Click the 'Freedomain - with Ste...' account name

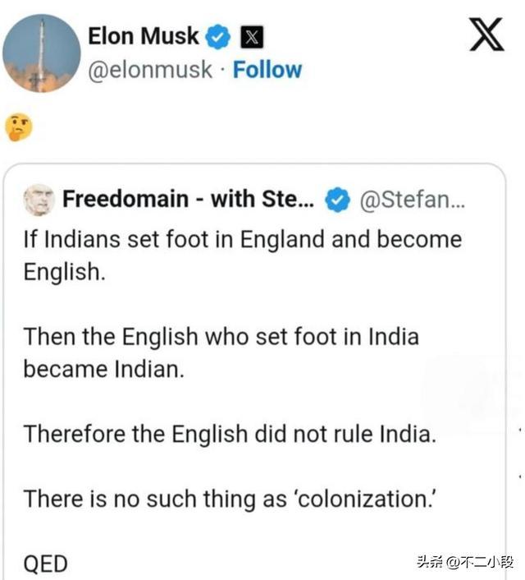point(189,199)
